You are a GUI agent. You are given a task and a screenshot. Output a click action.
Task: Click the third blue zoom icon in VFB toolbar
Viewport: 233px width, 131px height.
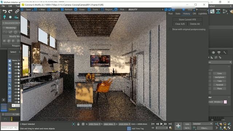[173, 9]
